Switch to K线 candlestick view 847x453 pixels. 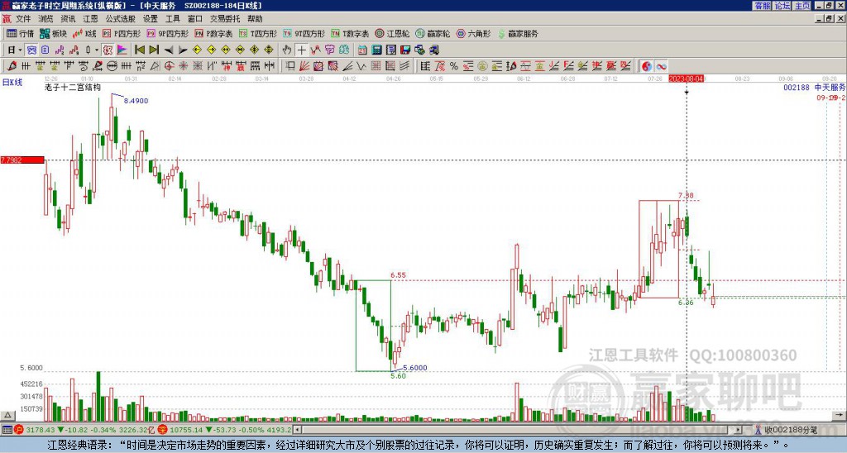tap(84, 33)
